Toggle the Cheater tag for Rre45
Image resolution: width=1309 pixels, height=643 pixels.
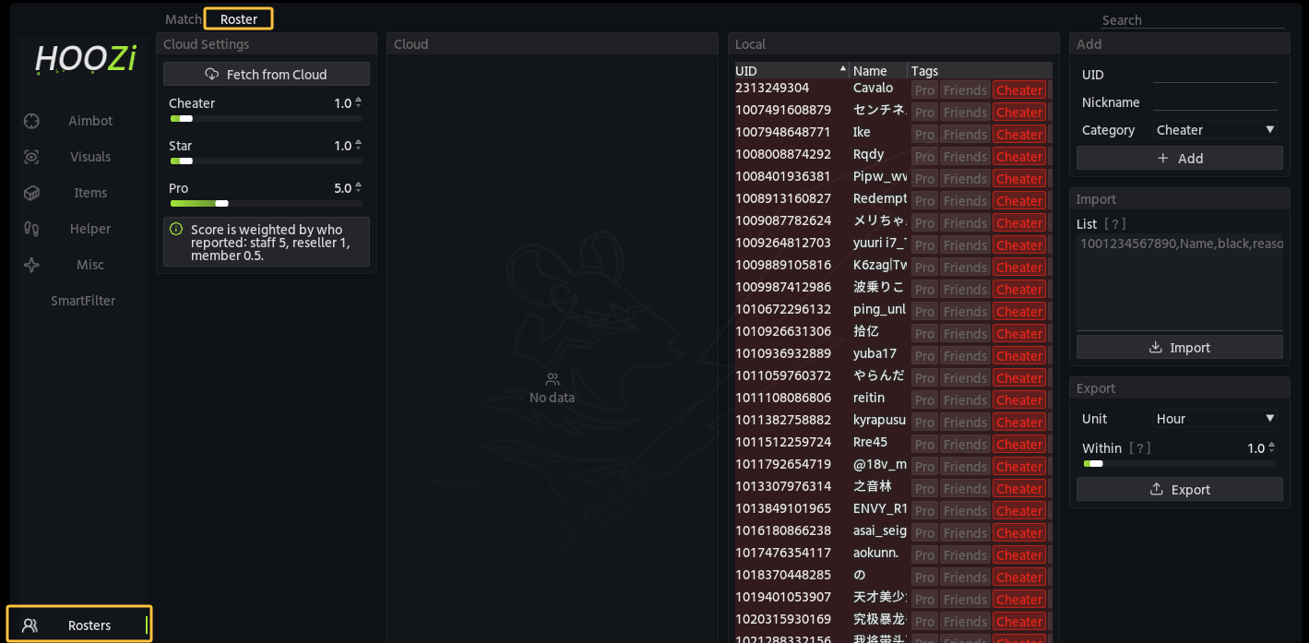click(1019, 444)
